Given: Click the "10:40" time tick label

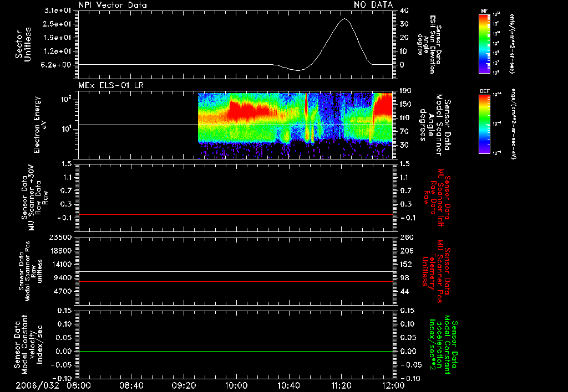Looking at the screenshot, I should tap(288, 385).
